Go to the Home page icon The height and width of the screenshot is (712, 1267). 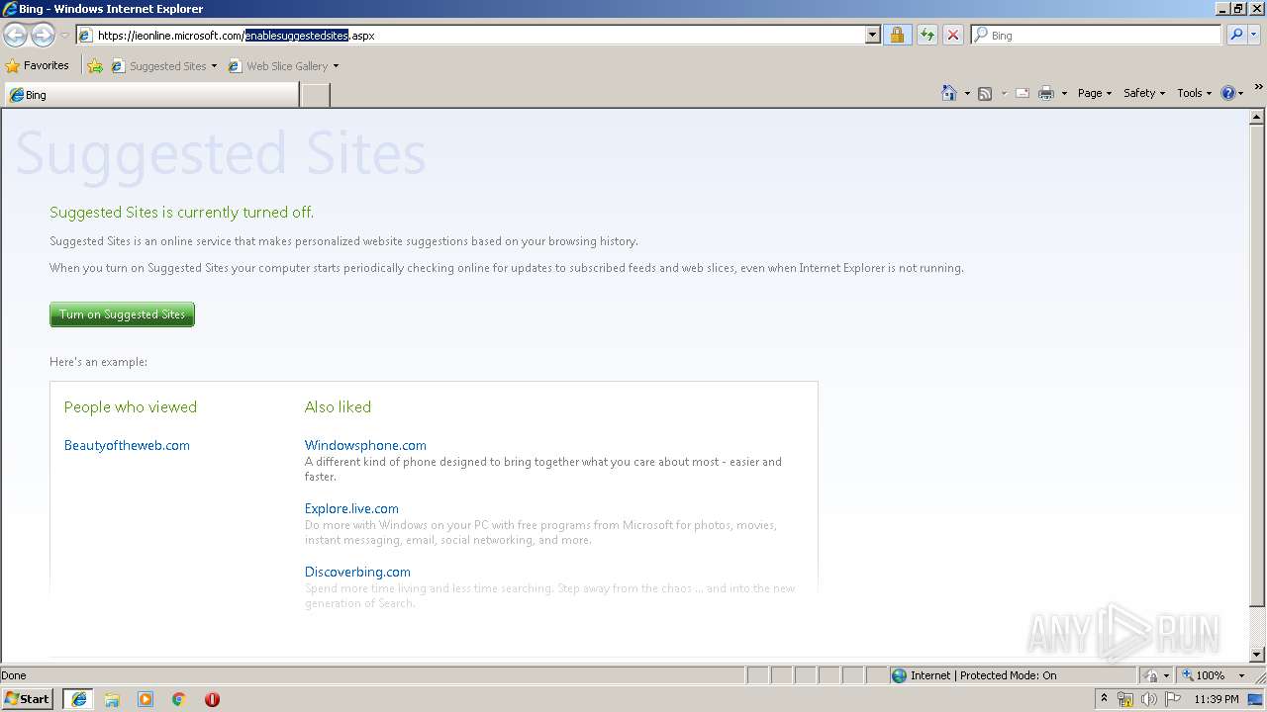(949, 93)
